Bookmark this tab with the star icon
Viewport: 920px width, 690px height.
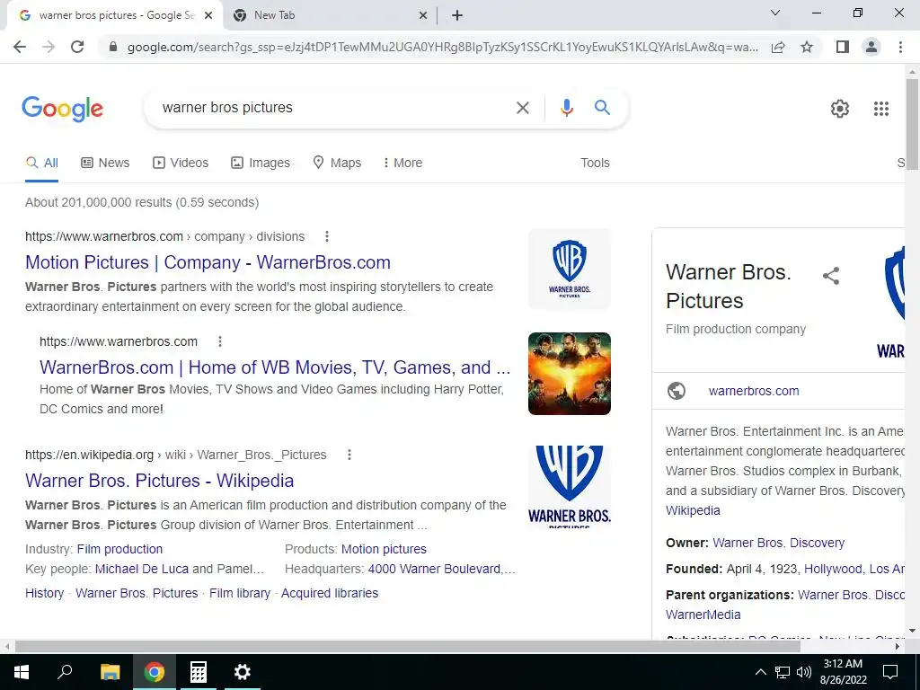[807, 47]
